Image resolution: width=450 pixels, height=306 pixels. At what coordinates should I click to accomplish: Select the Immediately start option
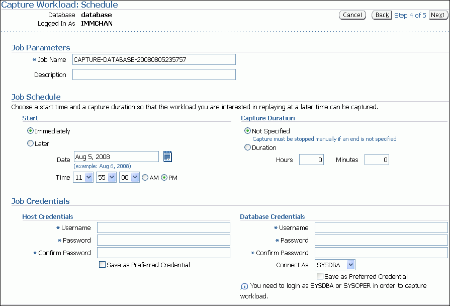[30, 130]
